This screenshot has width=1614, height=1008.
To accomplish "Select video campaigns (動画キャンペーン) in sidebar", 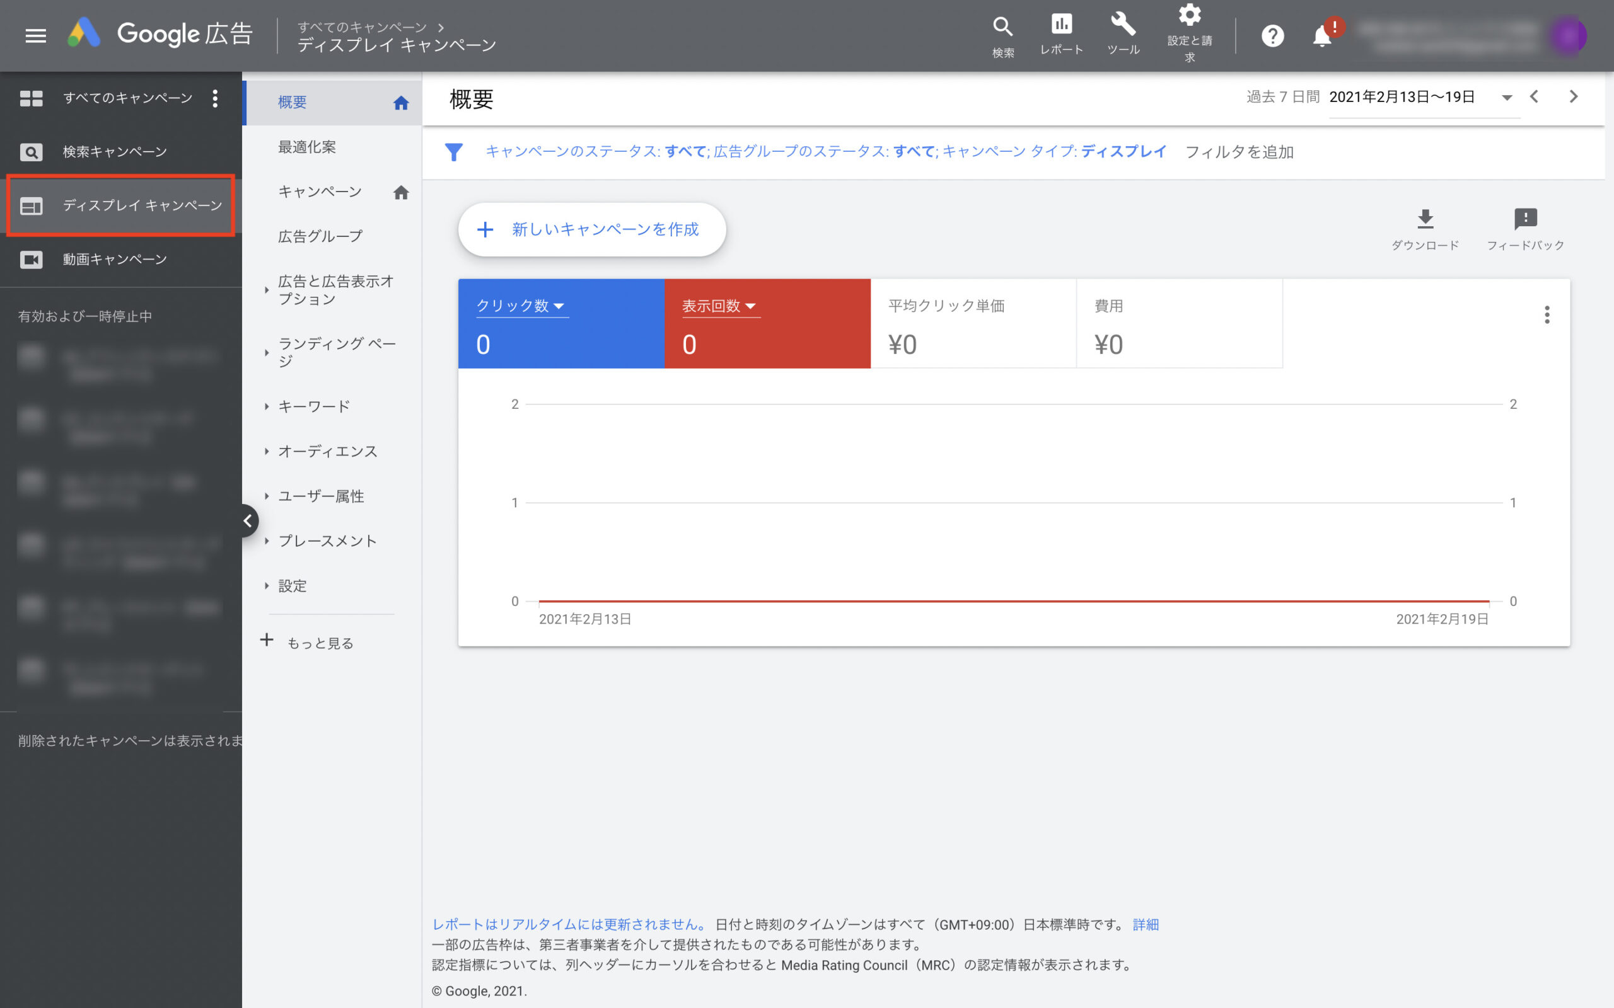I will 115,260.
